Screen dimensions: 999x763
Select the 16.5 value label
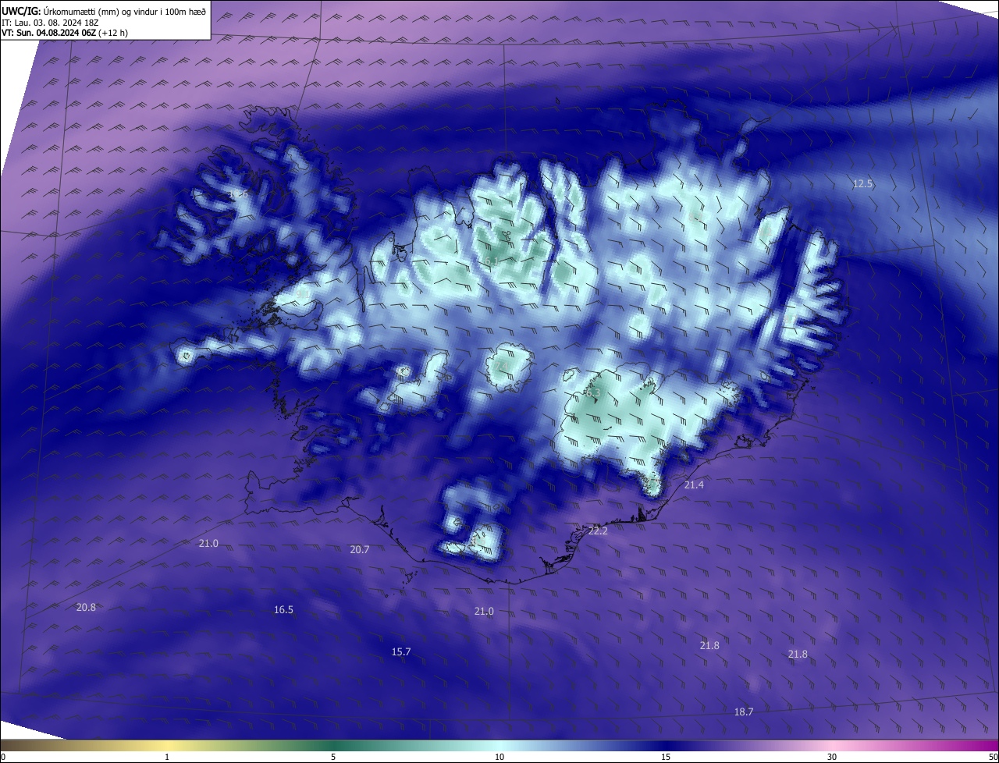[283, 610]
